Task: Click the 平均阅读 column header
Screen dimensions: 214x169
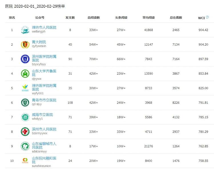Action: tap(148, 18)
